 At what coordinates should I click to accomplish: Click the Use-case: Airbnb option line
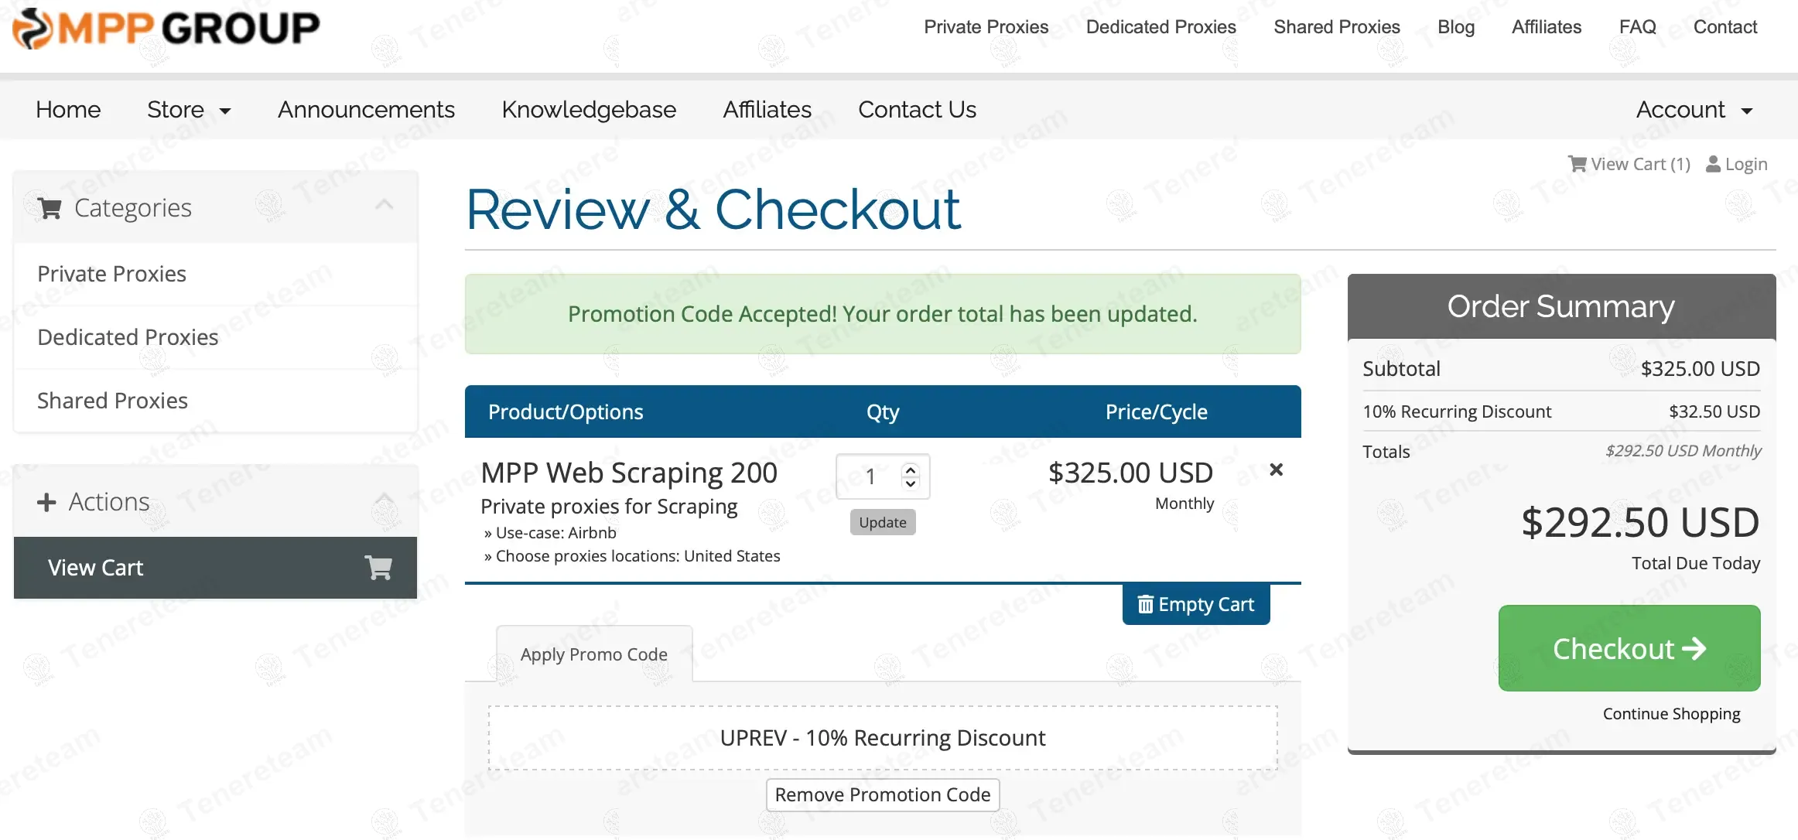[550, 533]
